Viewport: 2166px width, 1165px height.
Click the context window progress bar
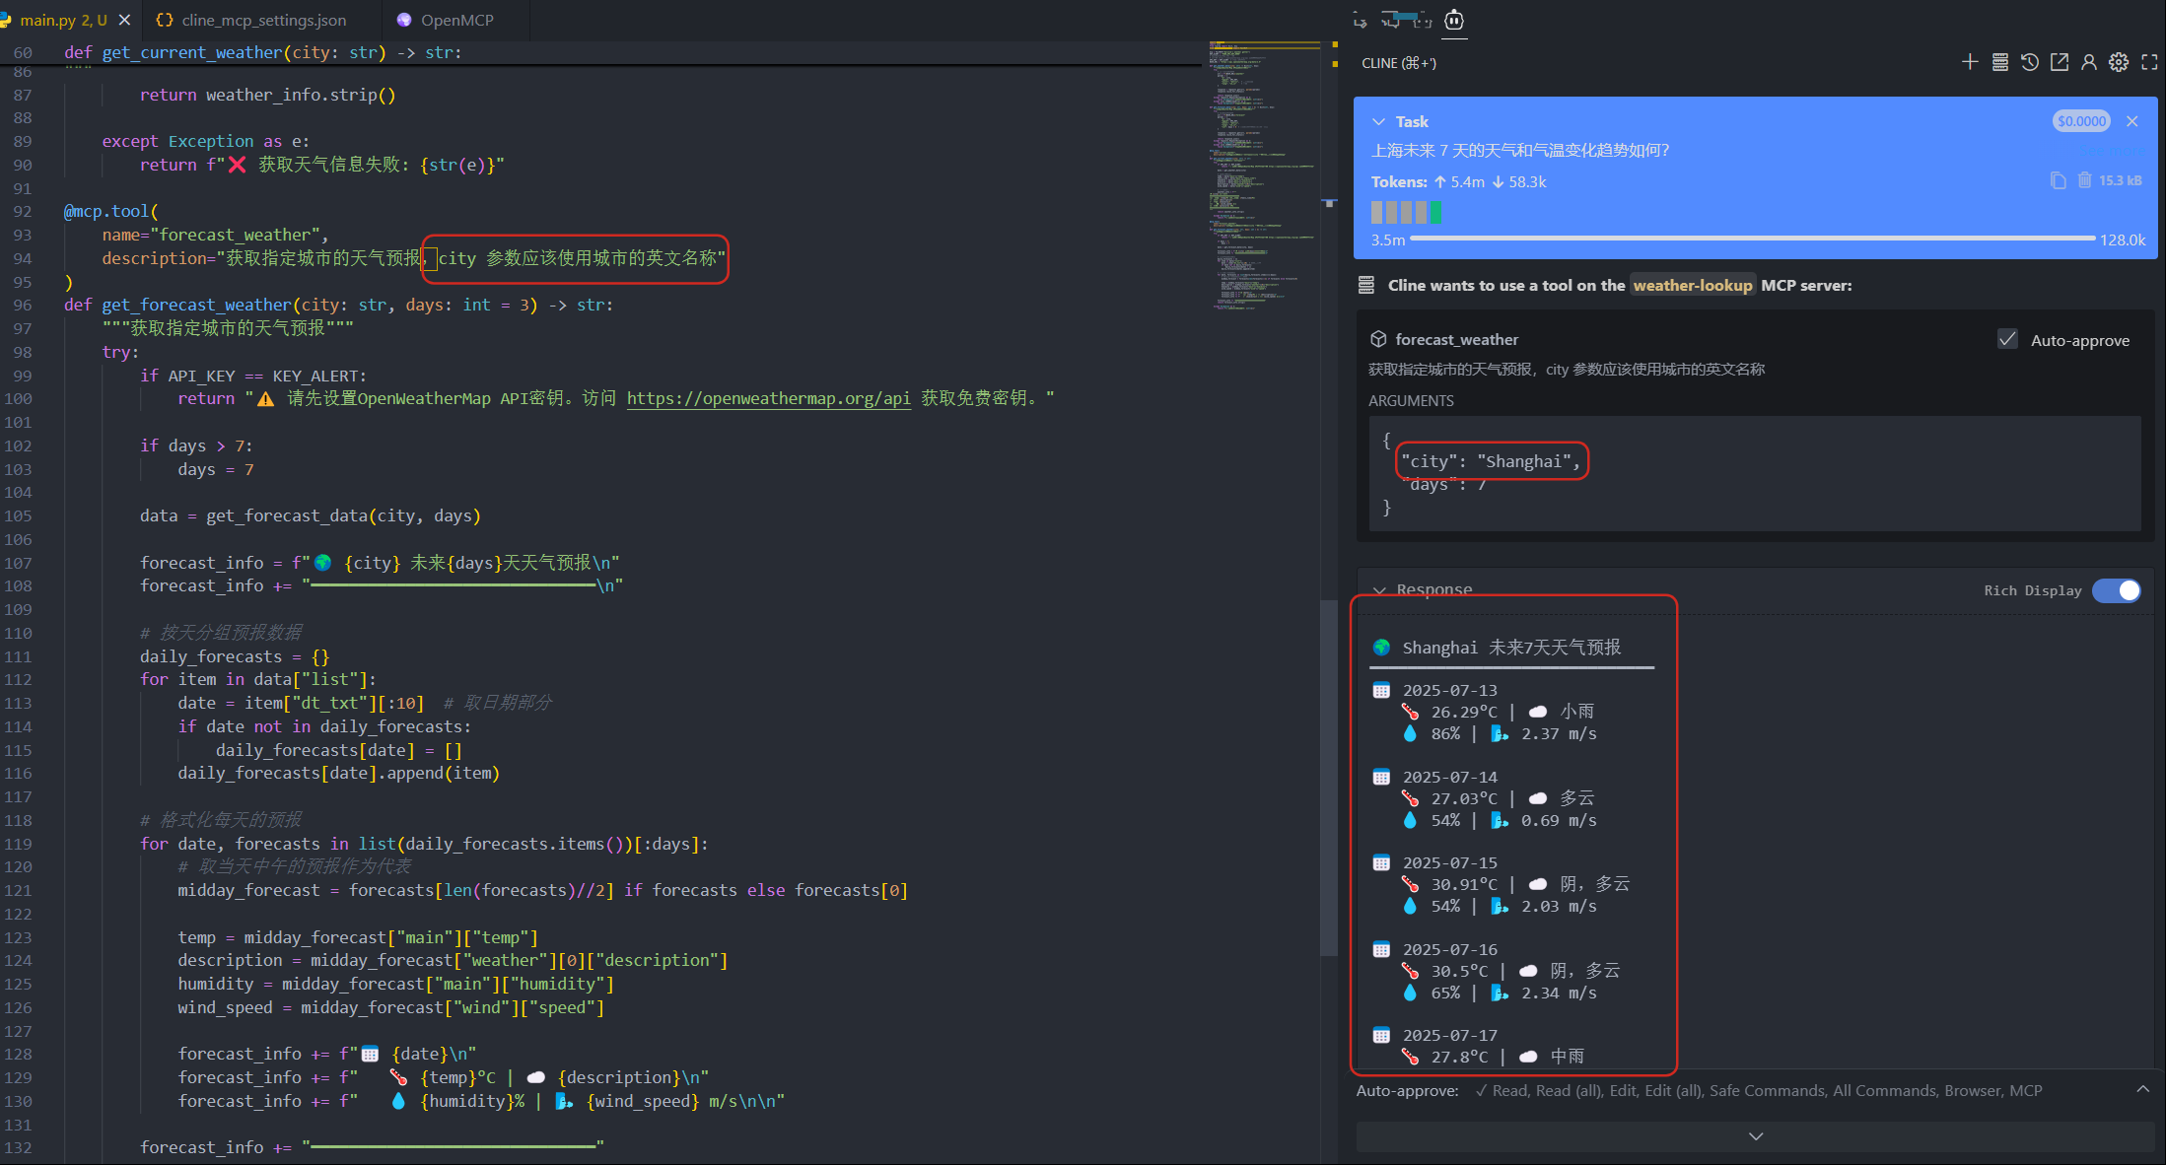click(1752, 239)
